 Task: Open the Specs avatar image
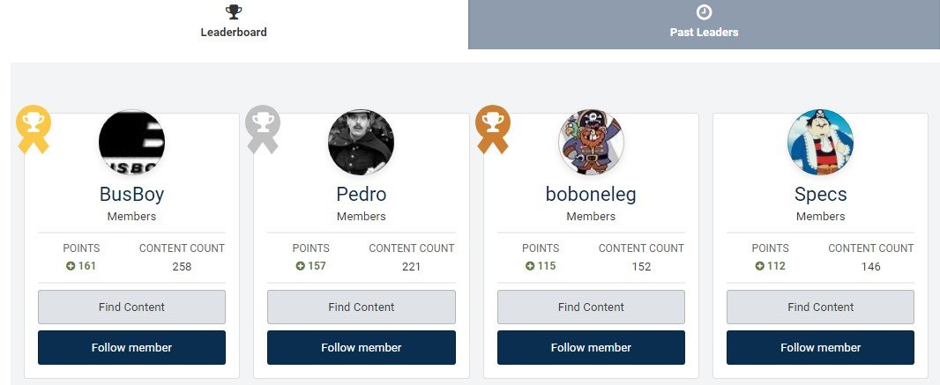click(x=820, y=142)
